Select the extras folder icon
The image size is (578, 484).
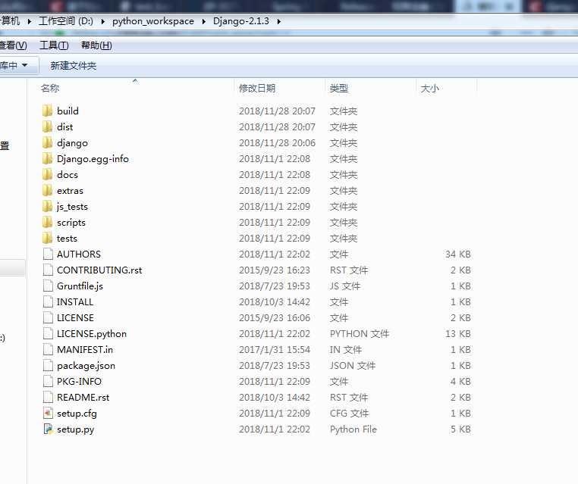click(x=47, y=190)
